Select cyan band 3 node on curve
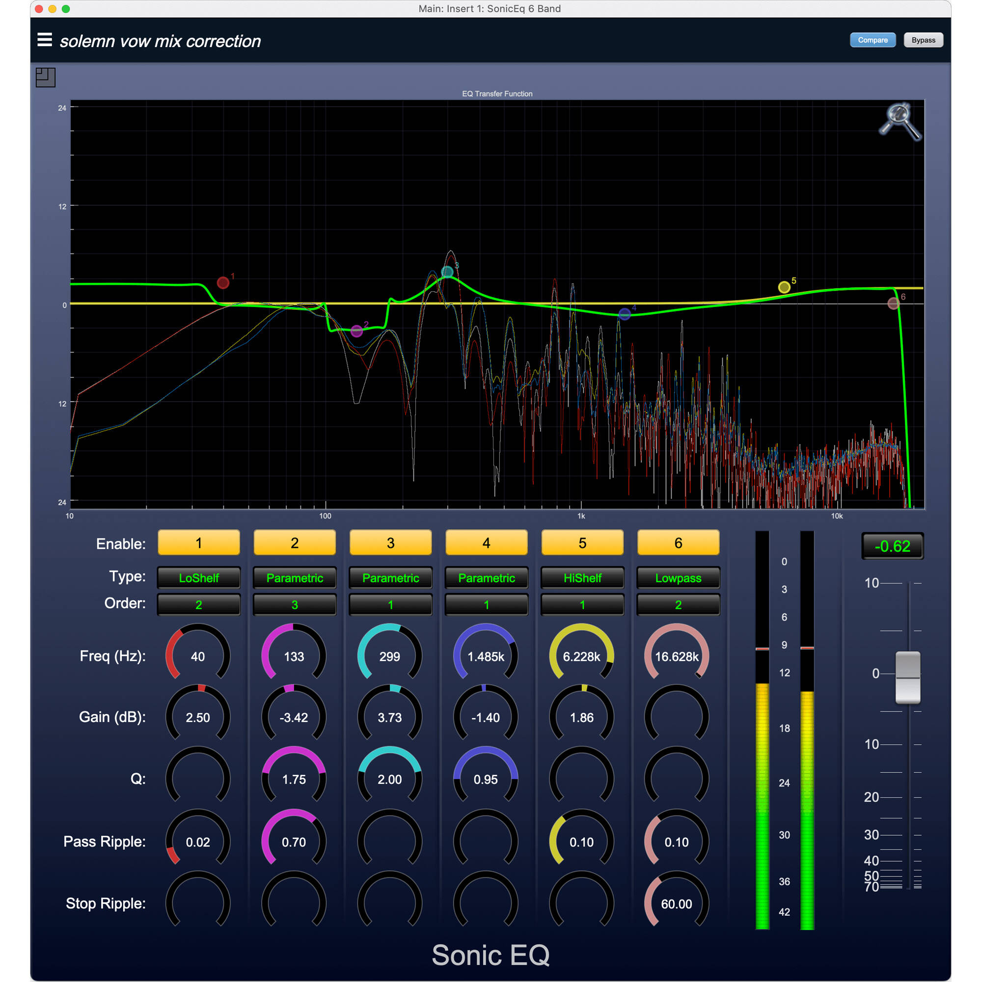This screenshot has width=982, height=982. (x=447, y=272)
